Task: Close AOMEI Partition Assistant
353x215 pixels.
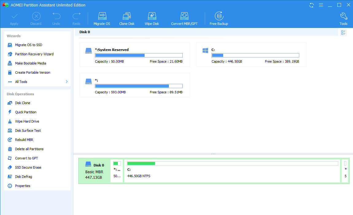Action: click(348, 5)
